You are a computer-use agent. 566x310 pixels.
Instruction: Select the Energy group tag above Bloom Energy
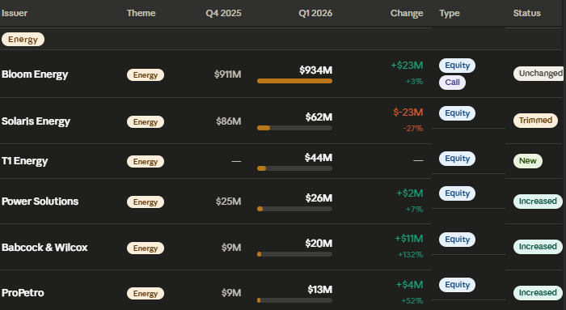tap(23, 40)
